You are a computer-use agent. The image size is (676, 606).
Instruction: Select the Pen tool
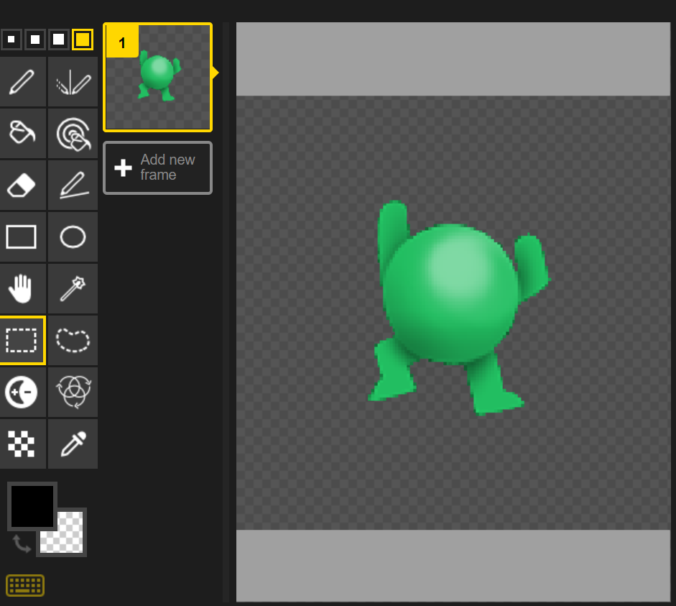(22, 81)
